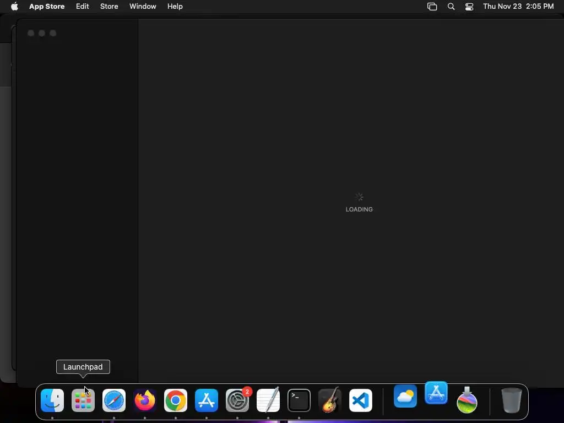564x423 pixels.
Task: Open Launchpad in the Dock
Action: 83,400
